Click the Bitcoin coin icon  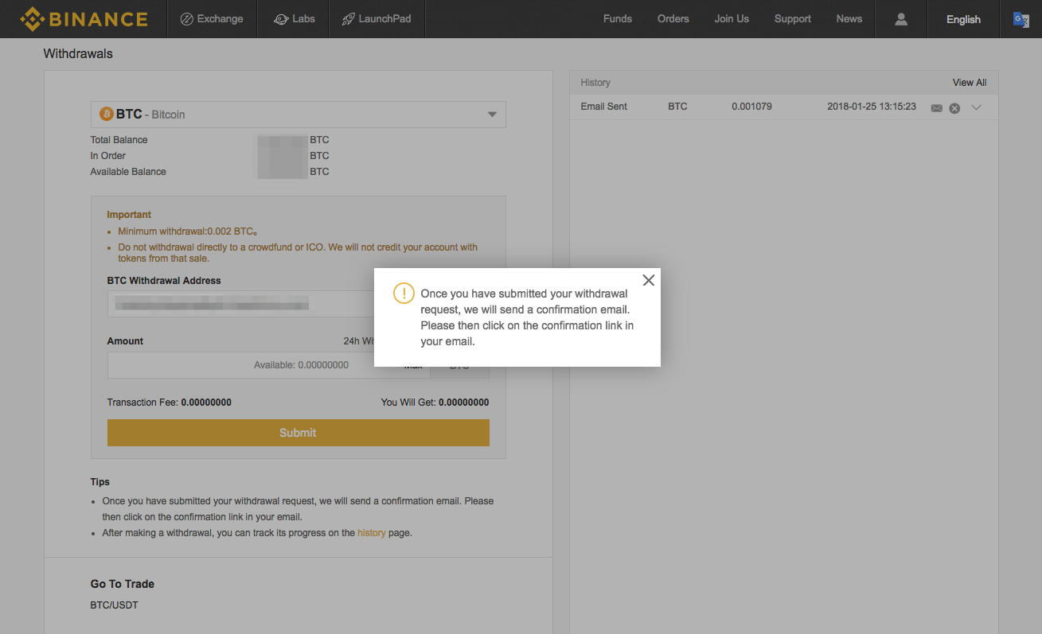tap(107, 115)
